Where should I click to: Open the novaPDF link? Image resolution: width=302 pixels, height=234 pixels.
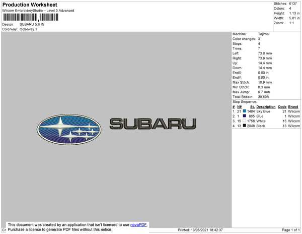click(138, 225)
